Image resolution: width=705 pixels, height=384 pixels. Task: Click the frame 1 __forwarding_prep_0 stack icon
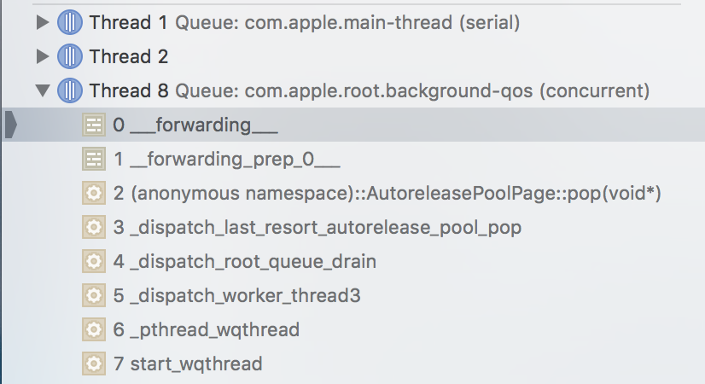93,159
